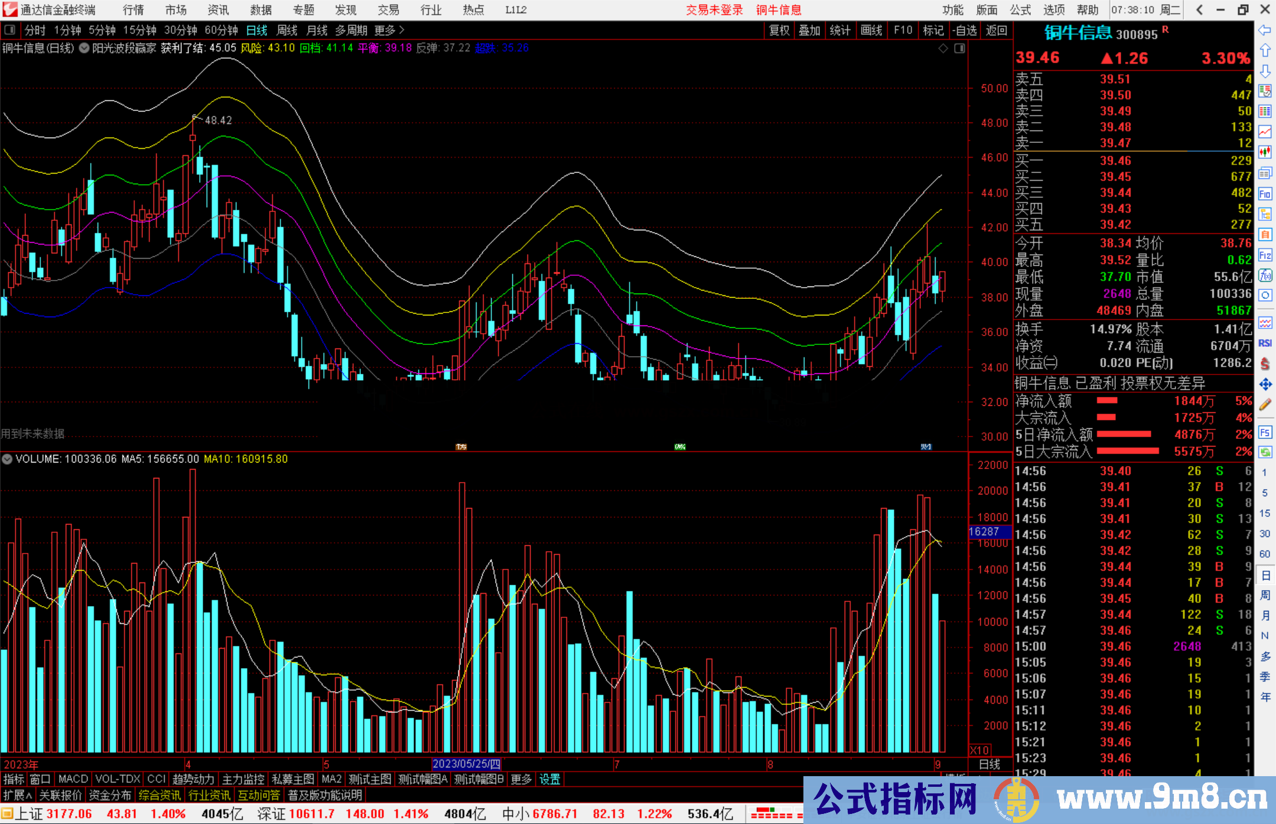Viewport: 1276px width, 824px height.
Task: Open the quote list icon with checkmark
Action: click(1265, 91)
